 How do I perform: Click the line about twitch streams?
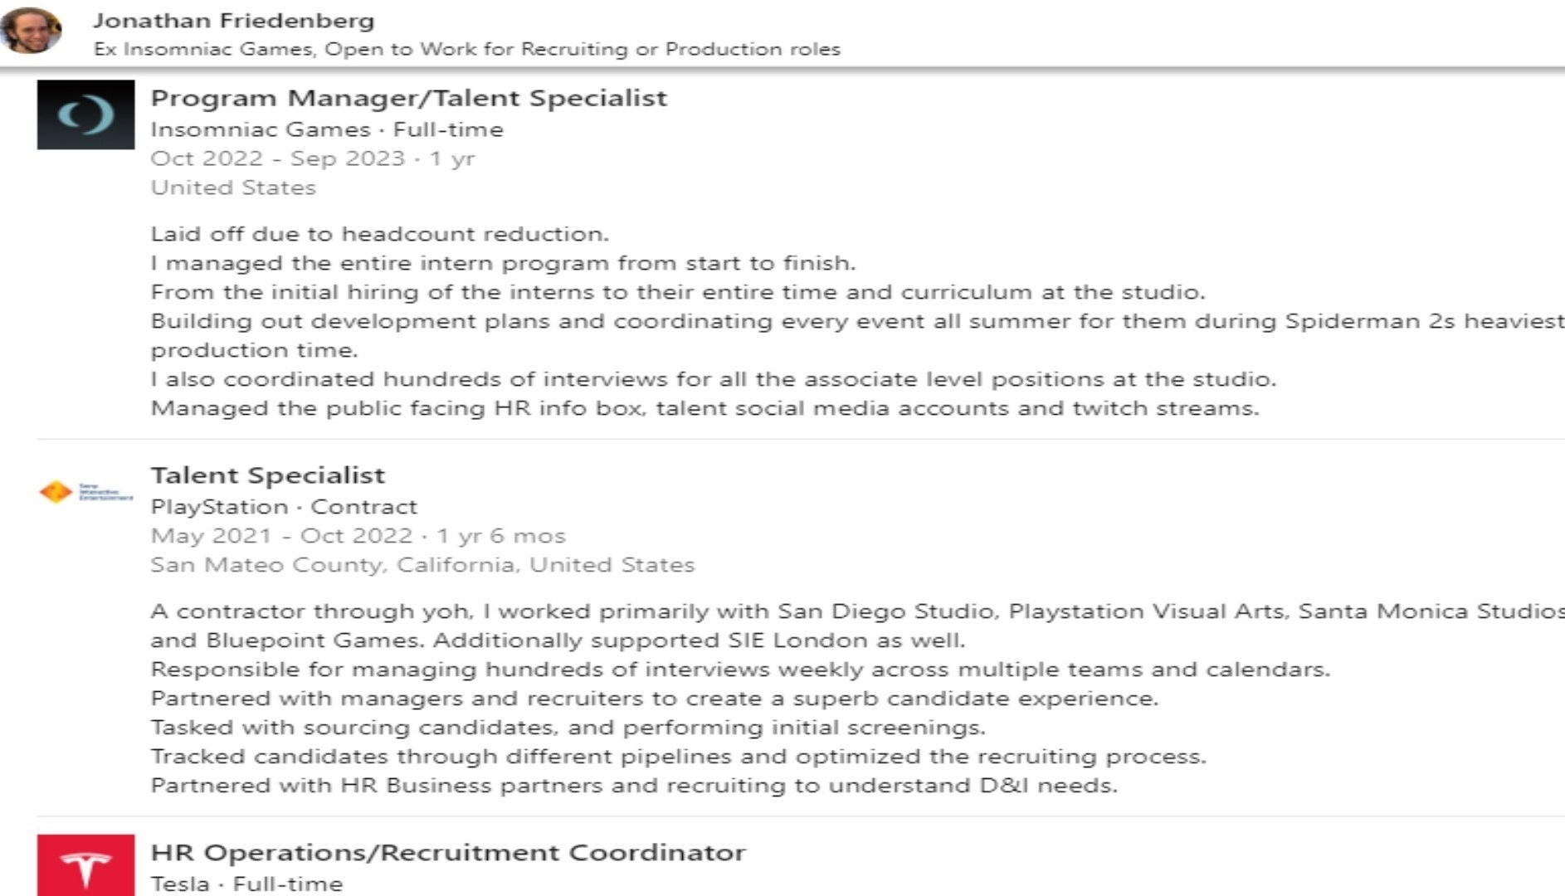[704, 408]
